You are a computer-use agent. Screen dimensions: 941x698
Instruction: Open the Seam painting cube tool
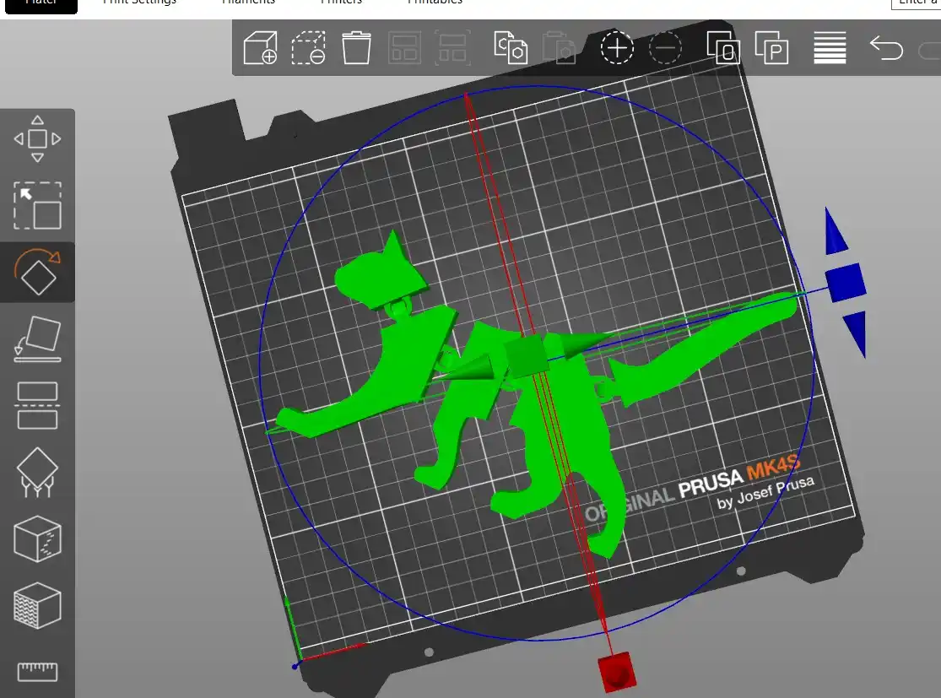pyautogui.click(x=37, y=539)
